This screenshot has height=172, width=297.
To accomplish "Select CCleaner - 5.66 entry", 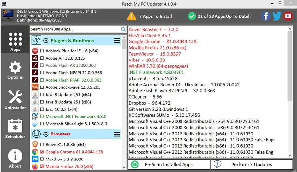I will (145, 97).
